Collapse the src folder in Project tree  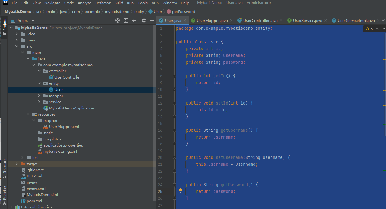click(x=17, y=46)
